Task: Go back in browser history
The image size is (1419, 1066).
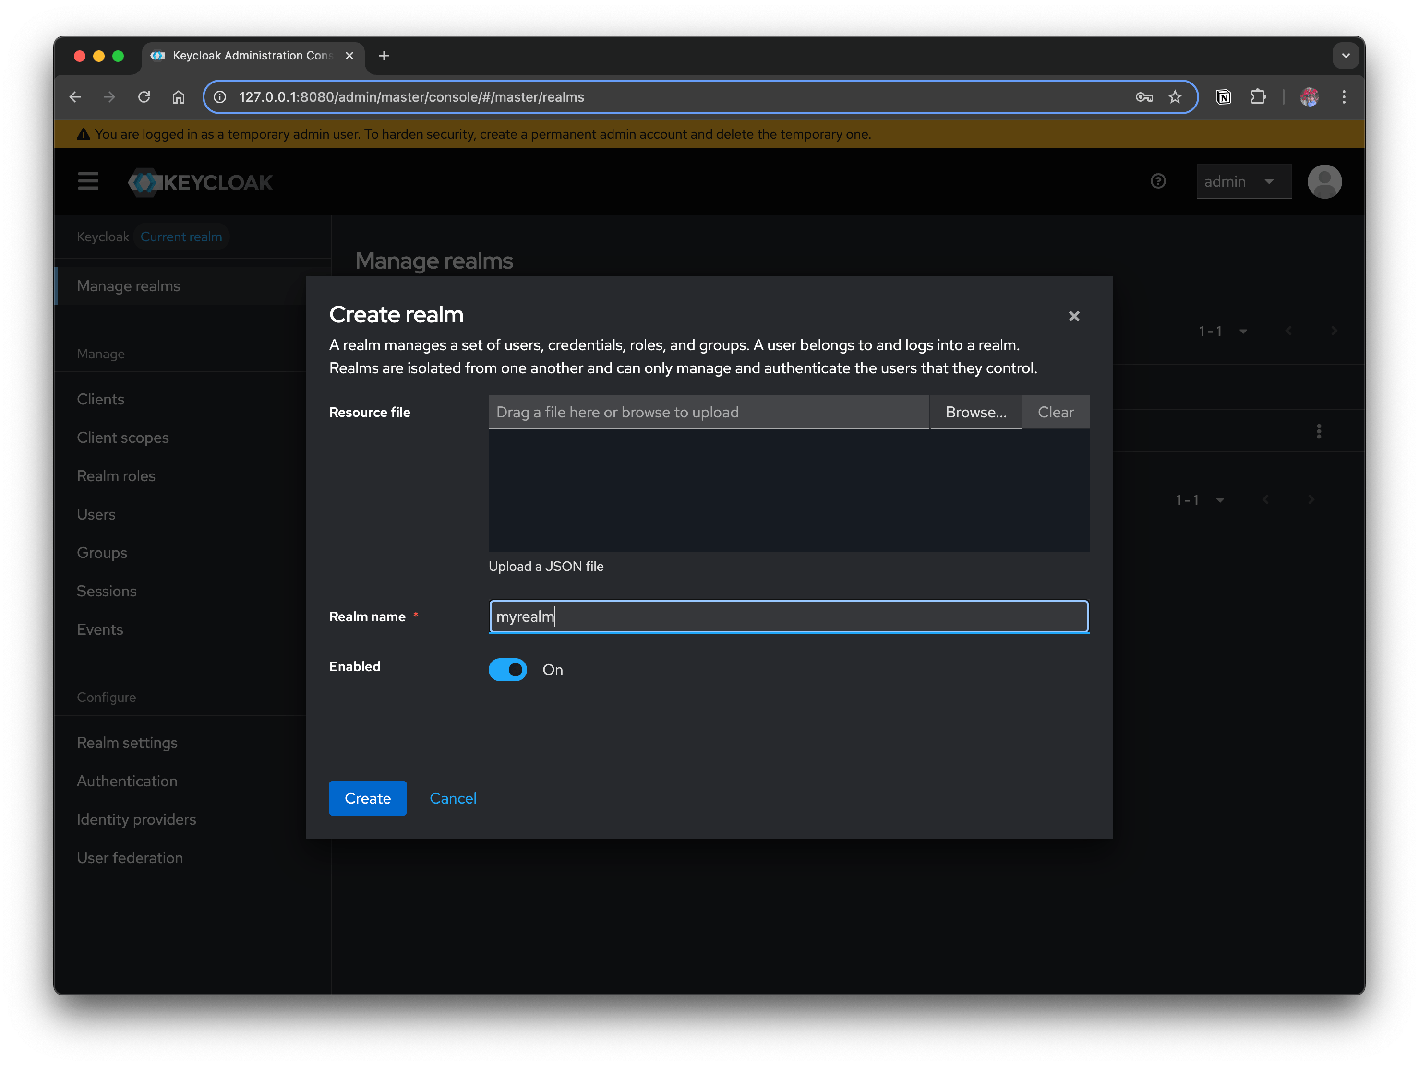Action: tap(75, 97)
